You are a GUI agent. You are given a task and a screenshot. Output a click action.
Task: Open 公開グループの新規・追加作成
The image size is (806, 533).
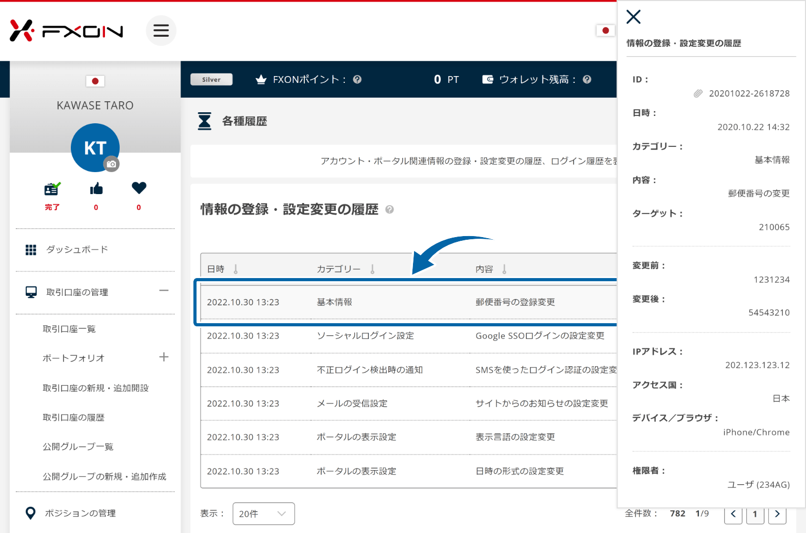pyautogui.click(x=104, y=476)
